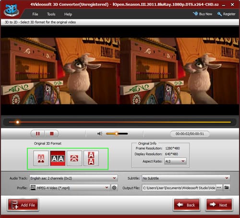
Task: Go Back to the previous step
Action: pyautogui.click(x=187, y=205)
